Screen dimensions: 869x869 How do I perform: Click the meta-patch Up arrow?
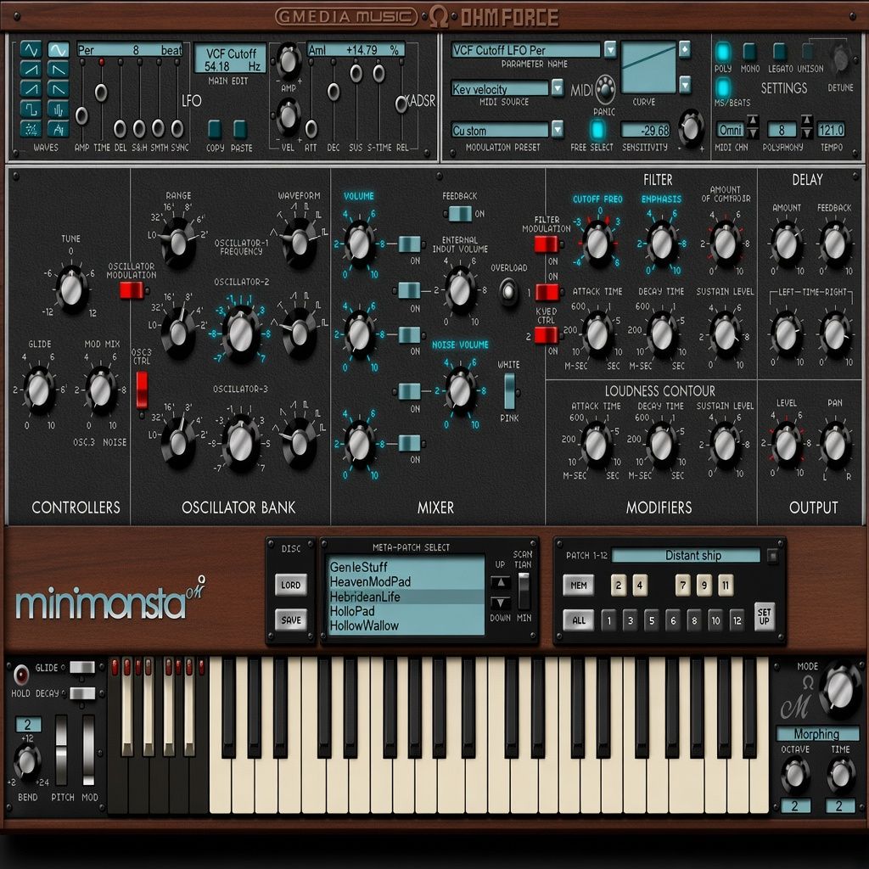click(501, 582)
